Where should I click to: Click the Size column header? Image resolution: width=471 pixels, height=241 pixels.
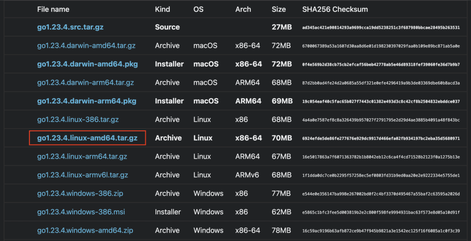coord(279,9)
